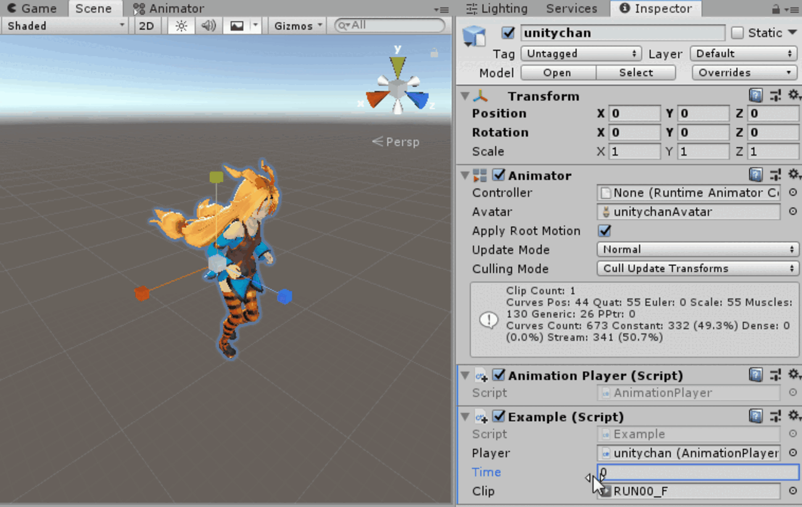The width and height of the screenshot is (802, 507).
Task: Open Example script help book icon
Action: click(x=756, y=416)
